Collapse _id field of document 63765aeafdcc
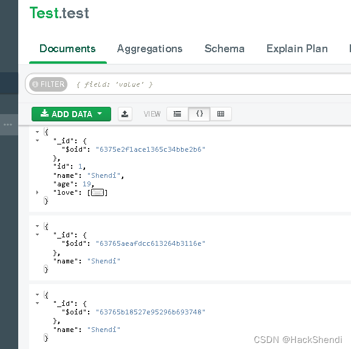Screen dimensions: 351x349 coord(38,234)
